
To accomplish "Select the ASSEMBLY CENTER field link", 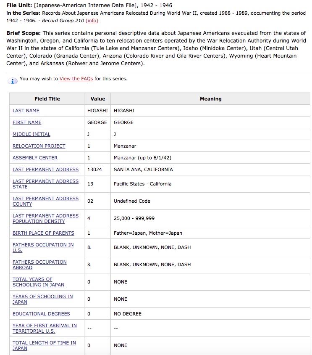I will click(35, 158).
